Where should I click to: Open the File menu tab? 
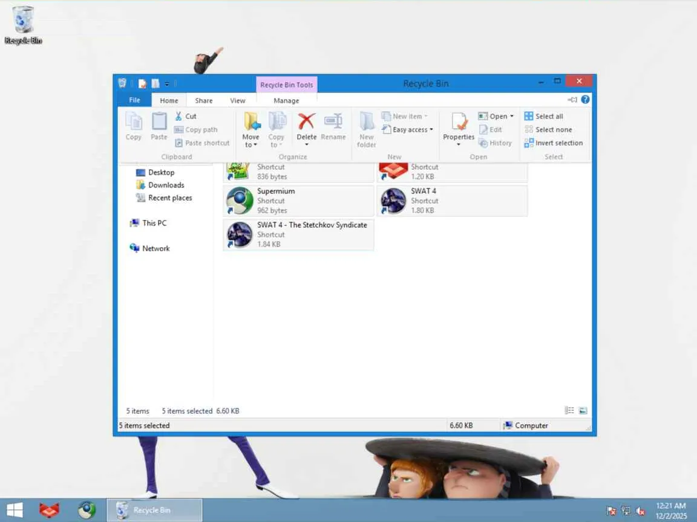point(135,100)
